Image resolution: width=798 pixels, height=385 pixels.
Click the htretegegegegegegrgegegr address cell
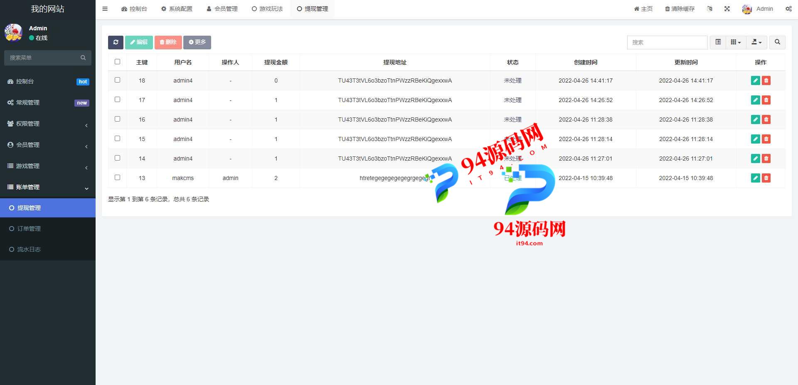tap(395, 178)
